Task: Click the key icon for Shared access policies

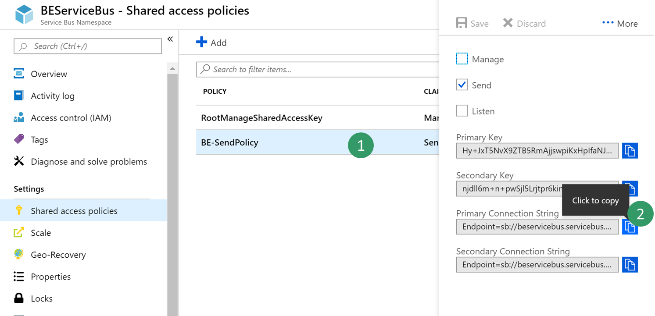Action: pos(19,210)
